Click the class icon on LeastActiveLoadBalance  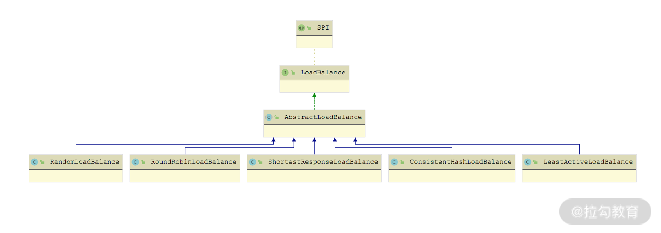(x=527, y=162)
